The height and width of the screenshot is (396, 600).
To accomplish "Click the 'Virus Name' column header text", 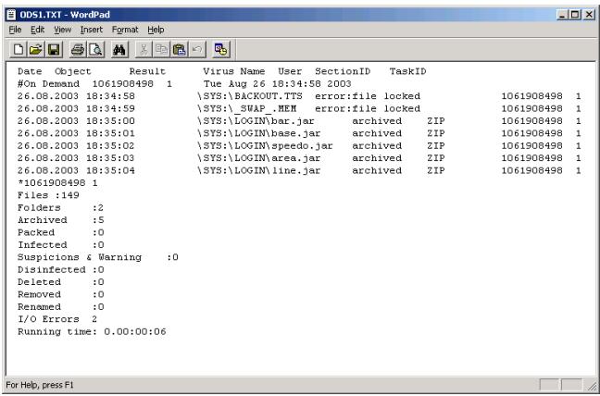I will pyautogui.click(x=234, y=71).
